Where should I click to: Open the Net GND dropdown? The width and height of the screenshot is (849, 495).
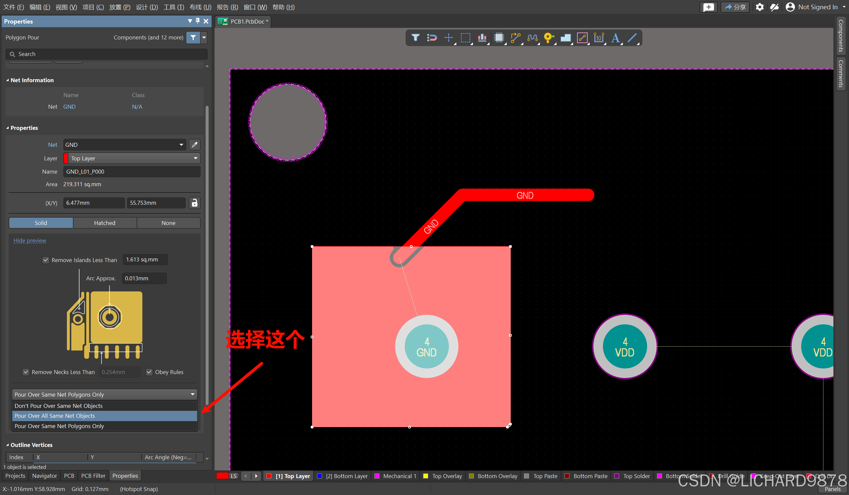pyautogui.click(x=124, y=145)
